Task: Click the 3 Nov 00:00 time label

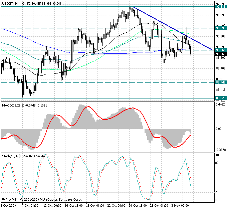Action: coord(180,206)
